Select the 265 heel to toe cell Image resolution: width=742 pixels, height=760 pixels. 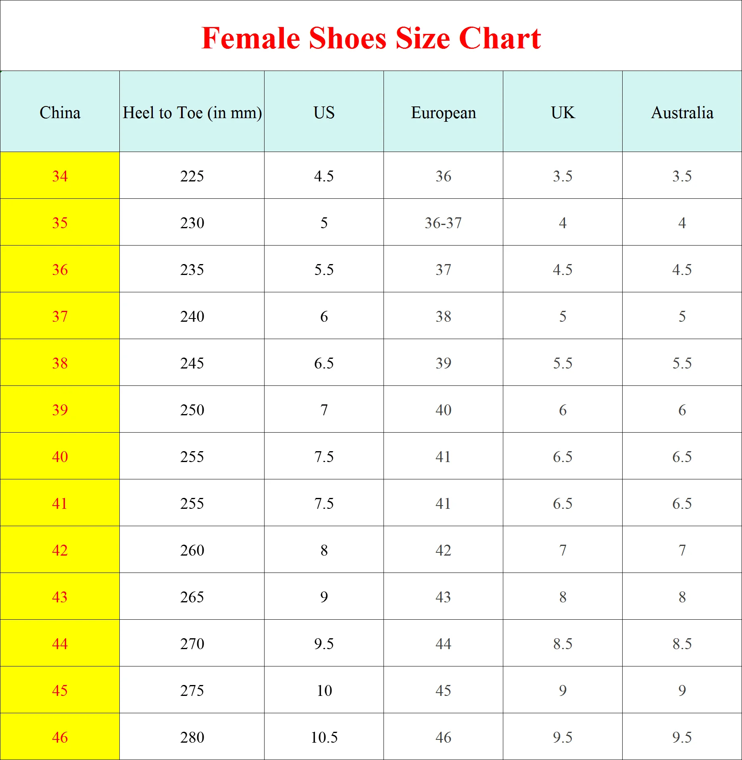[x=192, y=597]
